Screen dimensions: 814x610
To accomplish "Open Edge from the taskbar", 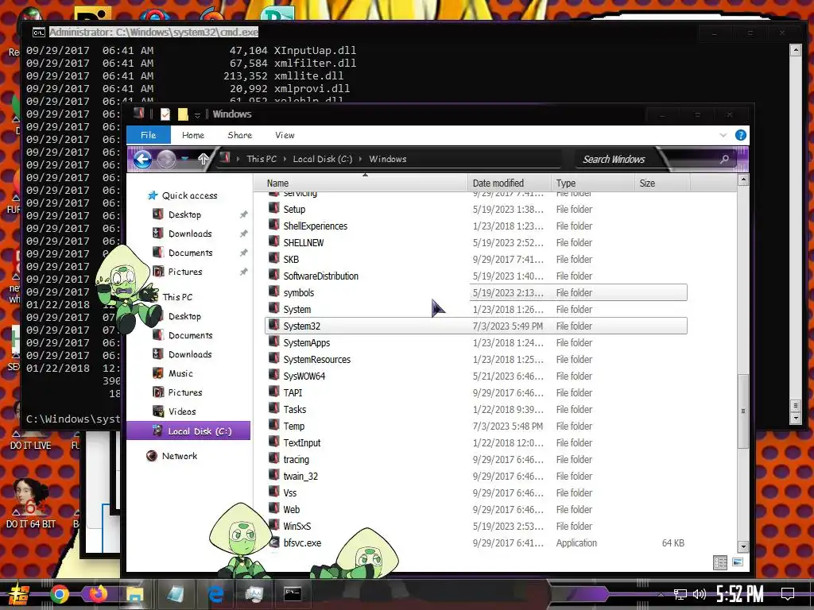I will (215, 594).
